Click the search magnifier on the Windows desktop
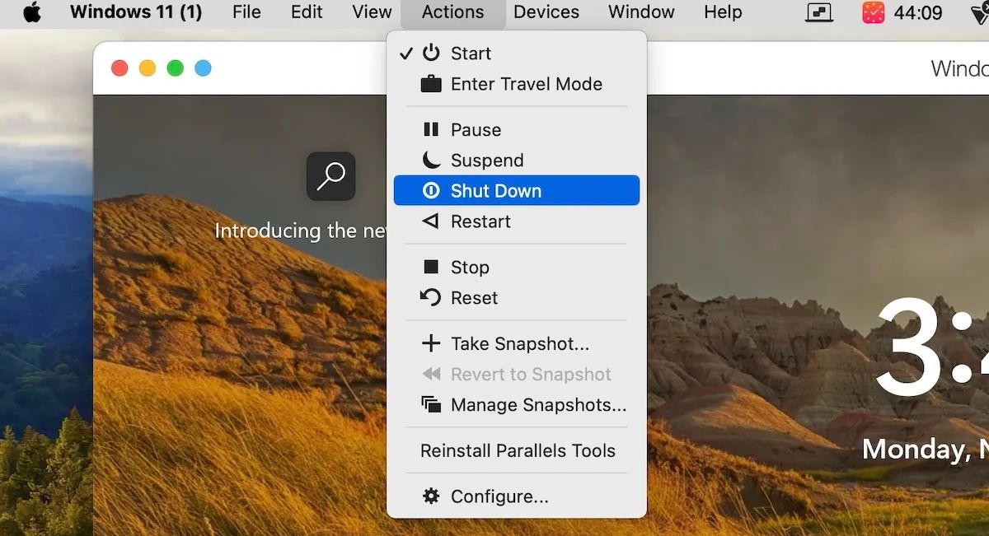This screenshot has width=989, height=536. coord(331,176)
